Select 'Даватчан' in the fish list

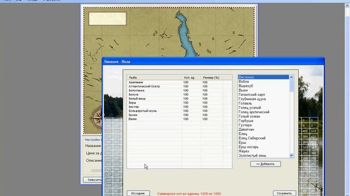[x=264, y=130]
